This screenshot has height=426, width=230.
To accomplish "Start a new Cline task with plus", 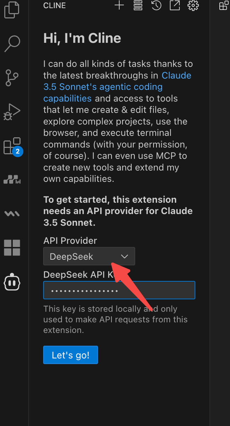I will (119, 5).
